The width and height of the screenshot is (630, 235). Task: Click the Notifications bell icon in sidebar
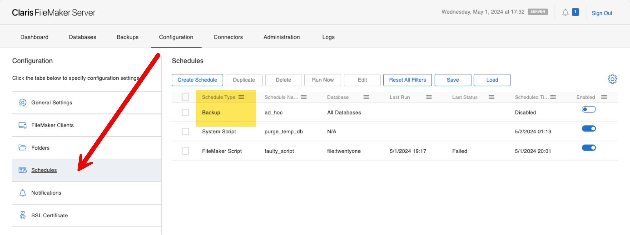(23, 193)
